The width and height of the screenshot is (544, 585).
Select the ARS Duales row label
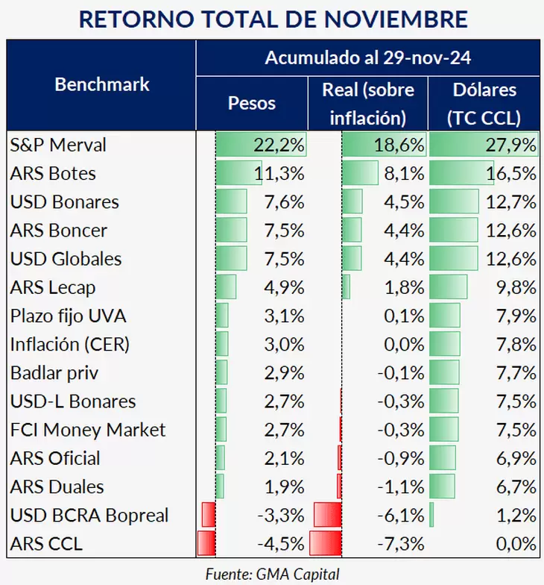pyautogui.click(x=57, y=487)
